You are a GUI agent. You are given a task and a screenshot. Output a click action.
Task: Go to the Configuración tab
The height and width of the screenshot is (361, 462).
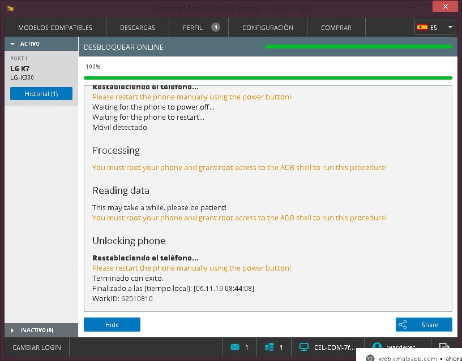point(268,28)
